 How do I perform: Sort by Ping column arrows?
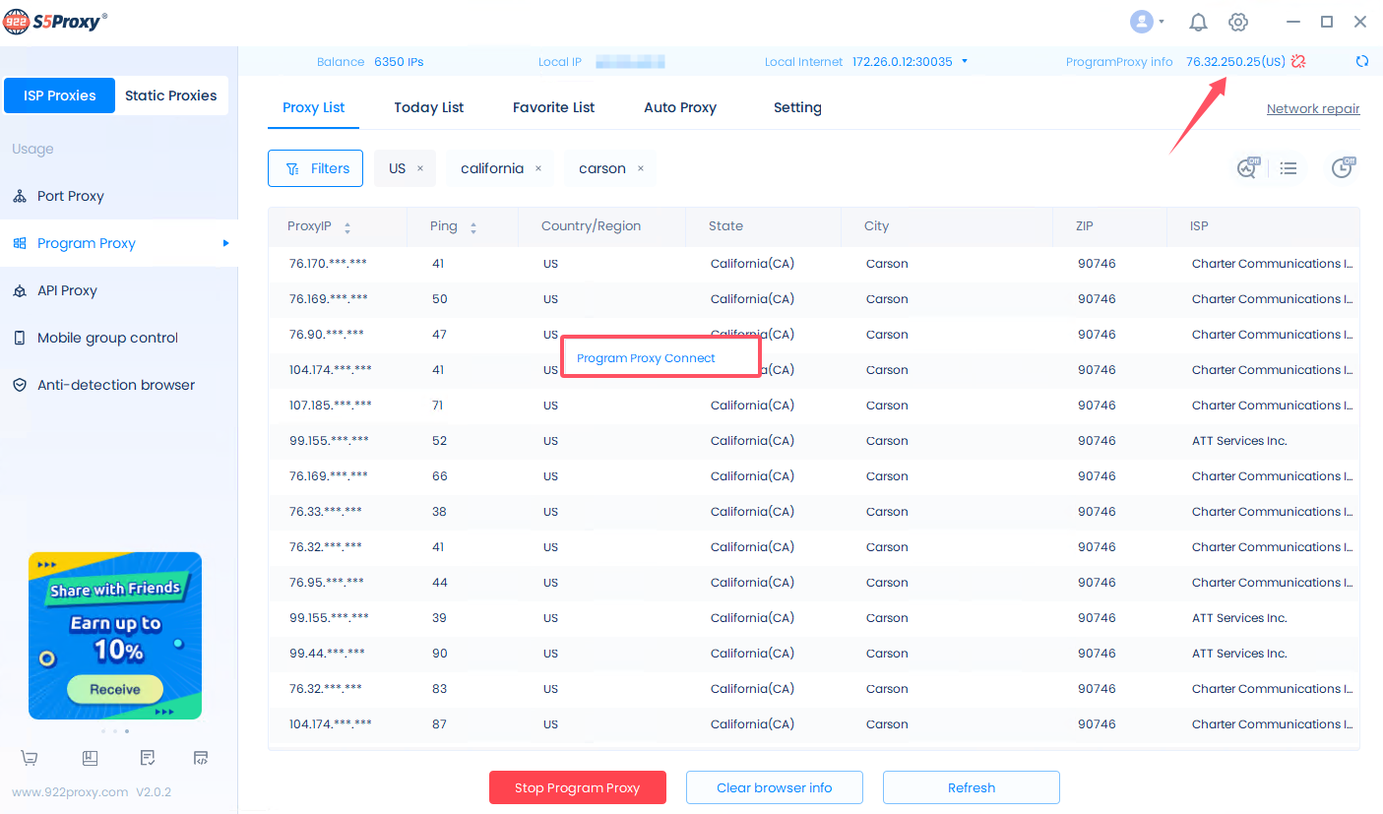coord(473,227)
